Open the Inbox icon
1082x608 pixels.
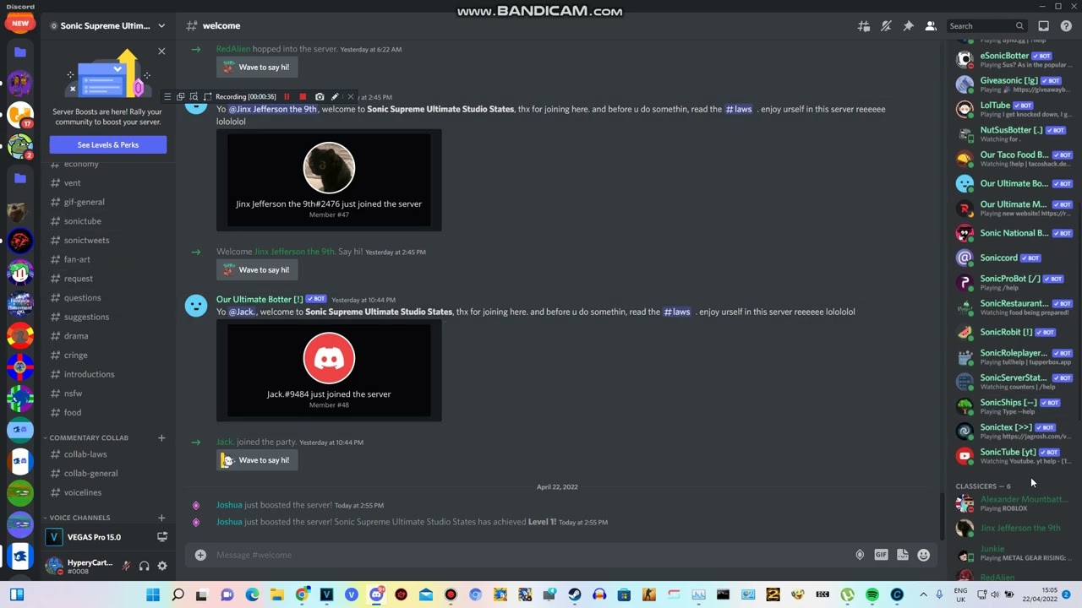click(x=1044, y=26)
